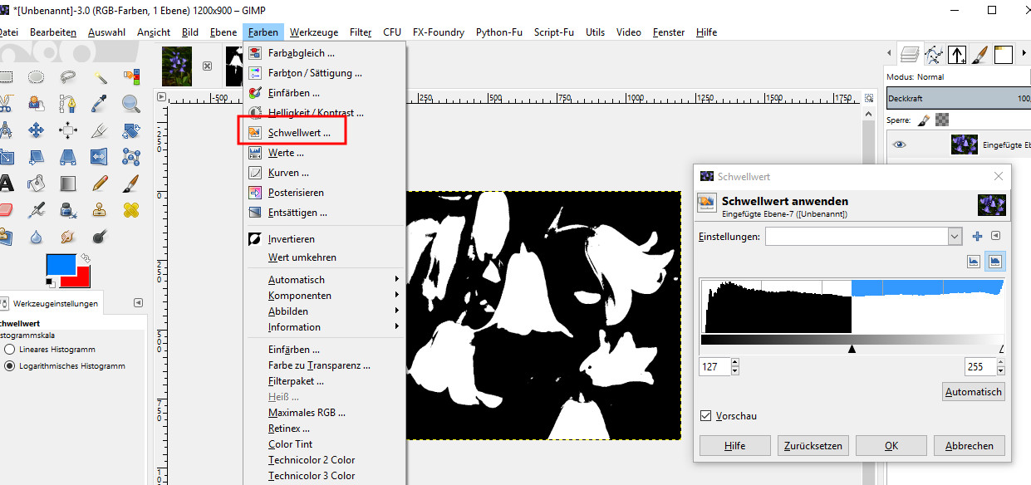Select the Paths pen tool
This screenshot has width=1031, height=485.
[68, 104]
